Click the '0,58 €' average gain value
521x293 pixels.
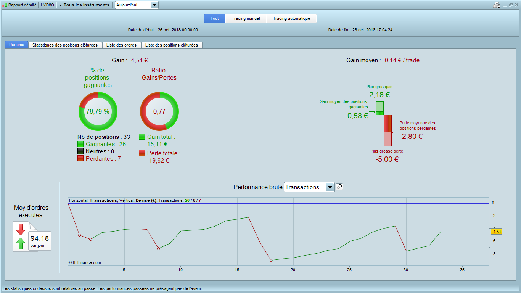[x=358, y=116]
